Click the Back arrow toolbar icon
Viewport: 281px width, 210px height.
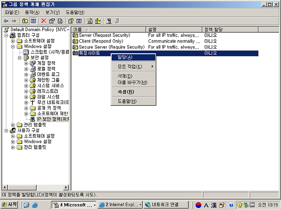tap(6, 21)
